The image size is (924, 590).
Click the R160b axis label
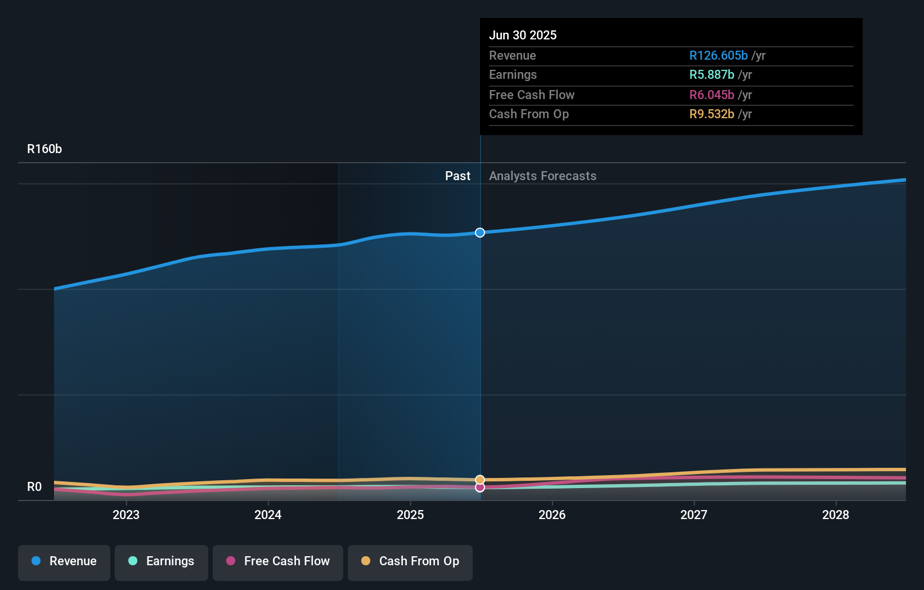[44, 149]
